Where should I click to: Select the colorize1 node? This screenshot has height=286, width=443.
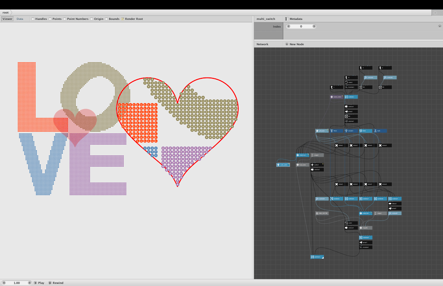351,106
